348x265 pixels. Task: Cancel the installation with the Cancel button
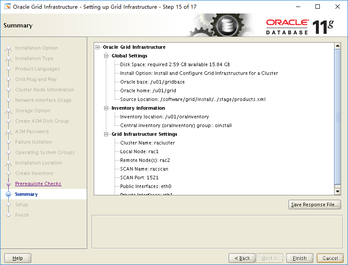[330, 258]
